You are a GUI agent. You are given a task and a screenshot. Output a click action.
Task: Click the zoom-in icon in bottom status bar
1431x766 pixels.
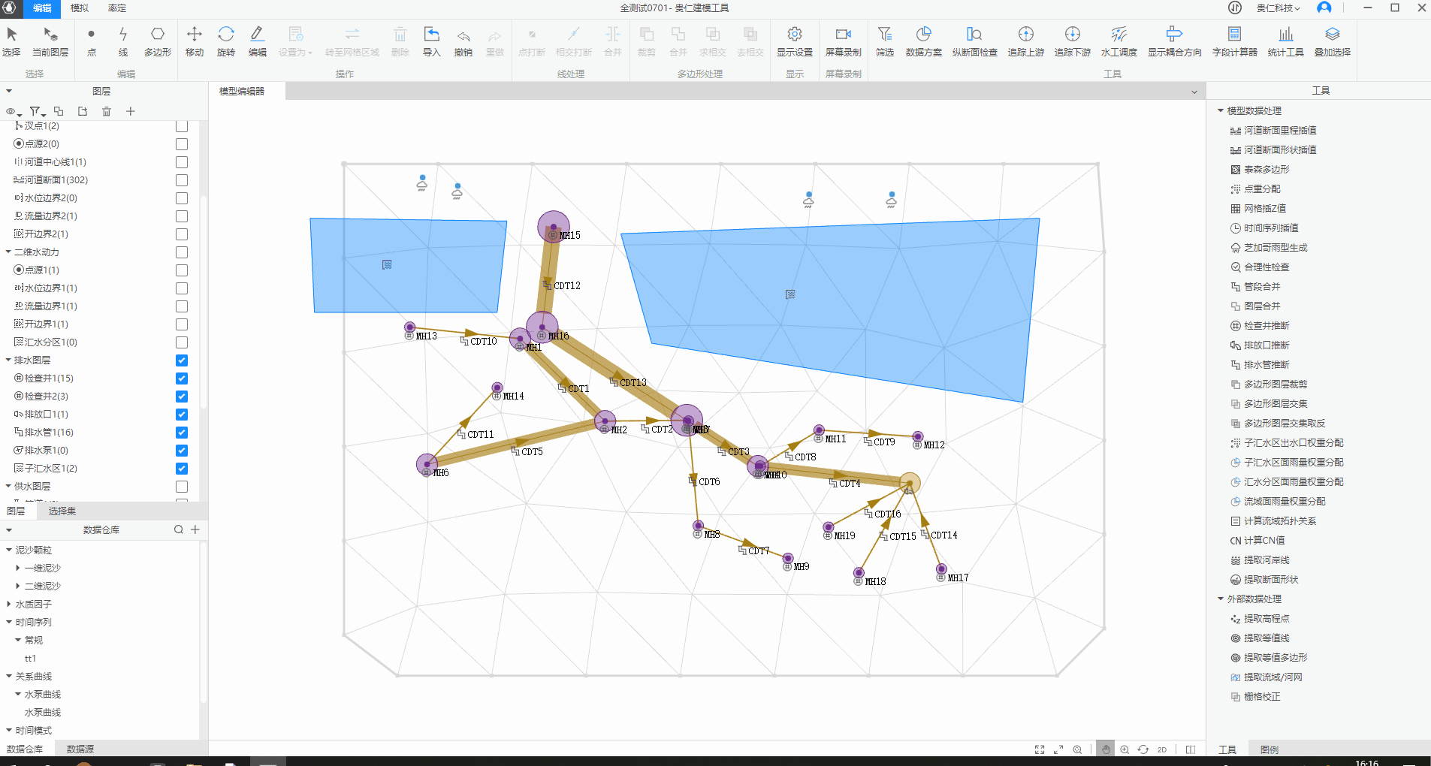point(1125,749)
